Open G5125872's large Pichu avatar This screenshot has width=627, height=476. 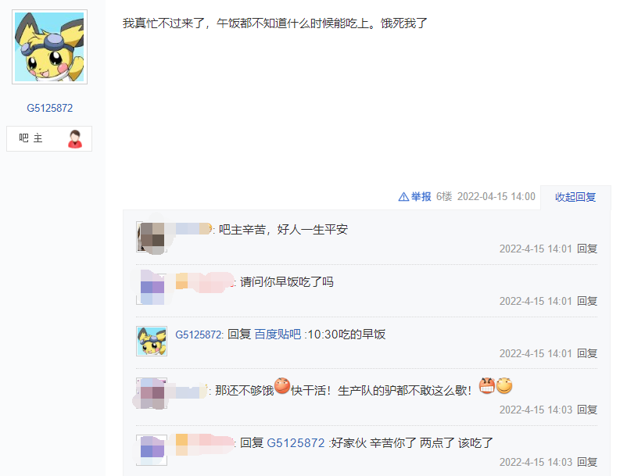(49, 47)
